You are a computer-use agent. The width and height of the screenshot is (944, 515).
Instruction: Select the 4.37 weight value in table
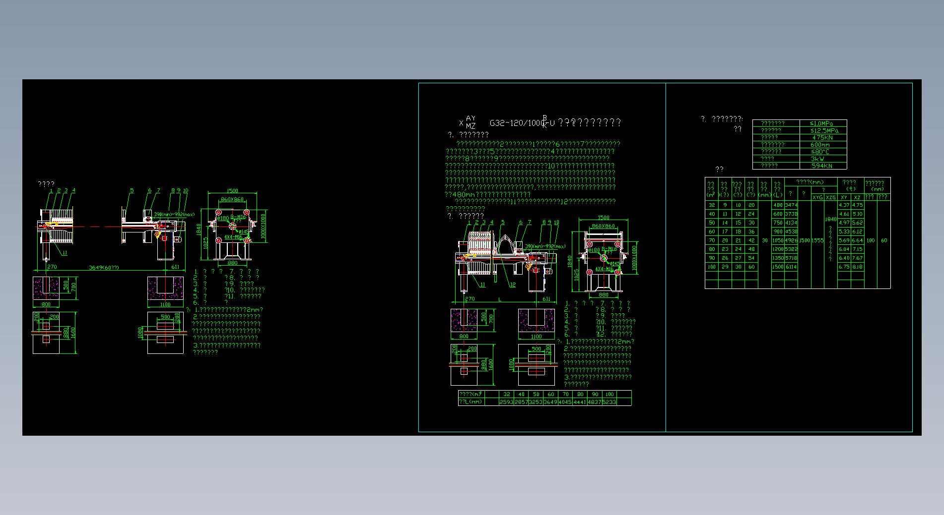click(x=844, y=205)
